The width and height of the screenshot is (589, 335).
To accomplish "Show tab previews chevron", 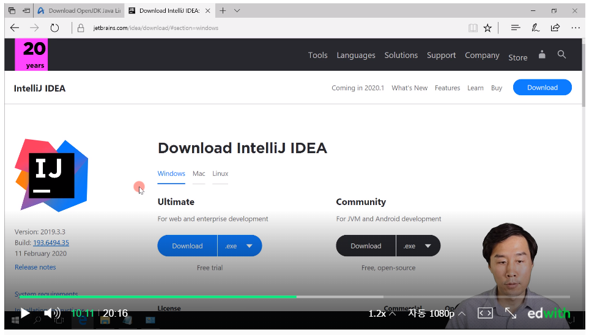I will (x=237, y=10).
